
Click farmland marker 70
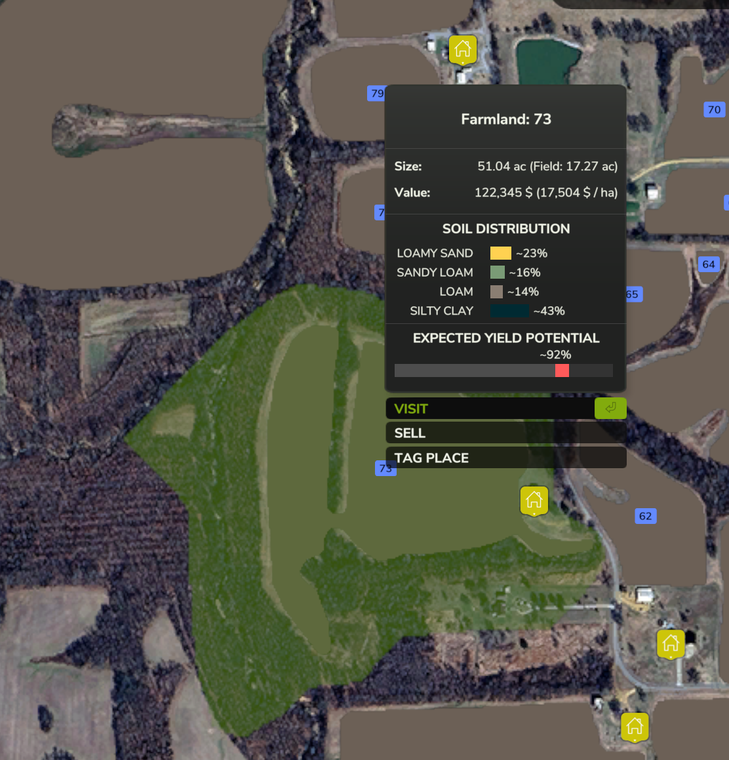(714, 110)
